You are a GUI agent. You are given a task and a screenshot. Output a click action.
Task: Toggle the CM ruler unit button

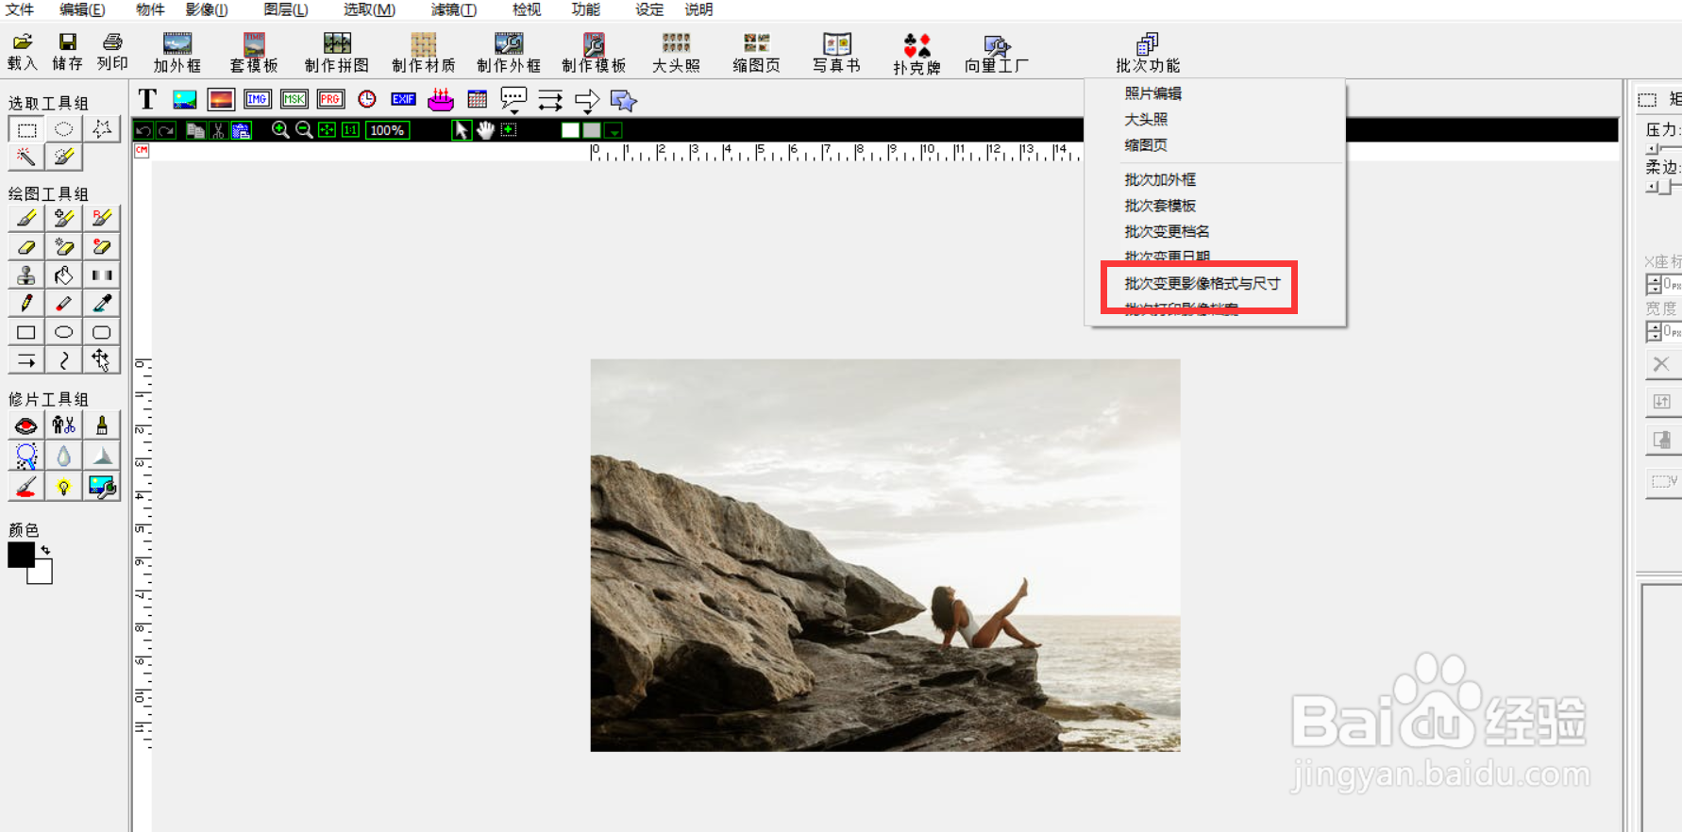pos(142,151)
